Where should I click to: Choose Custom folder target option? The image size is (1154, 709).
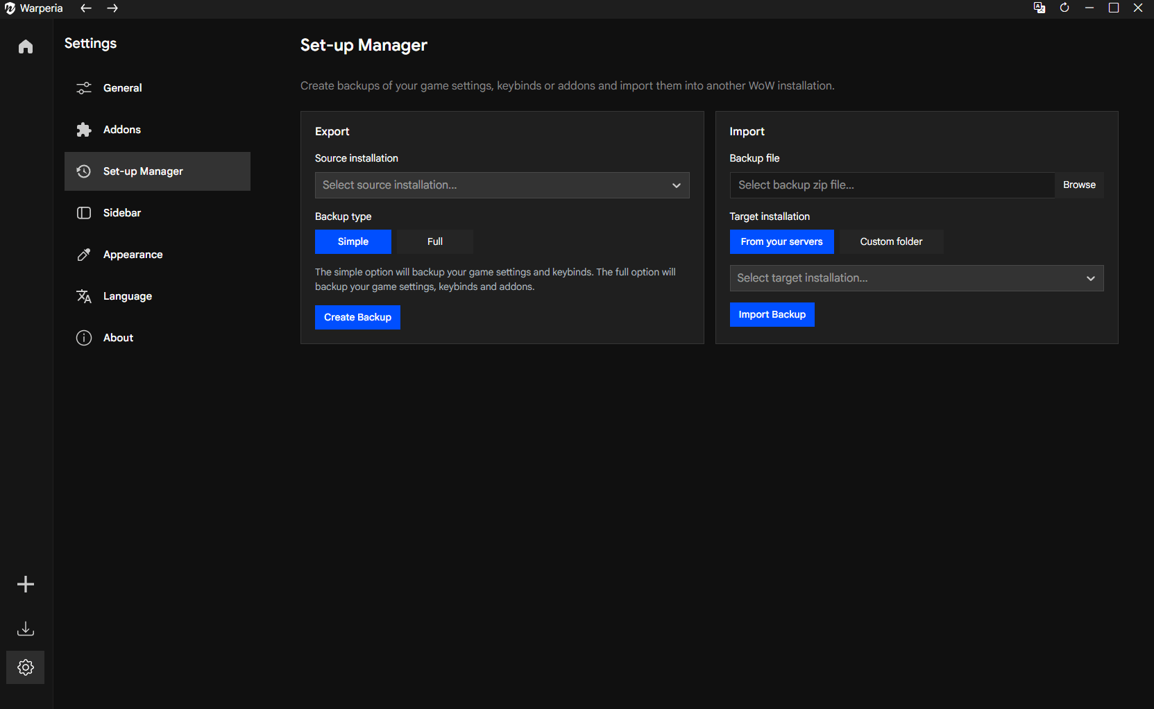(891, 241)
